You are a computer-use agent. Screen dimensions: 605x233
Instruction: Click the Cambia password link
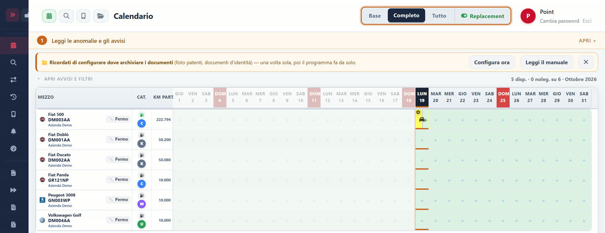tap(559, 21)
